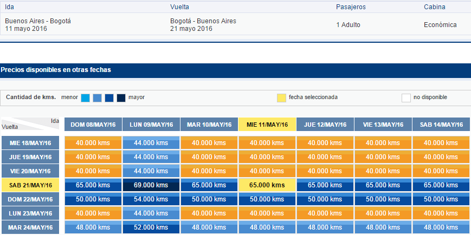
Task: Pick 54.000 kms cell in DOM 22/MAY row
Action: click(151, 199)
